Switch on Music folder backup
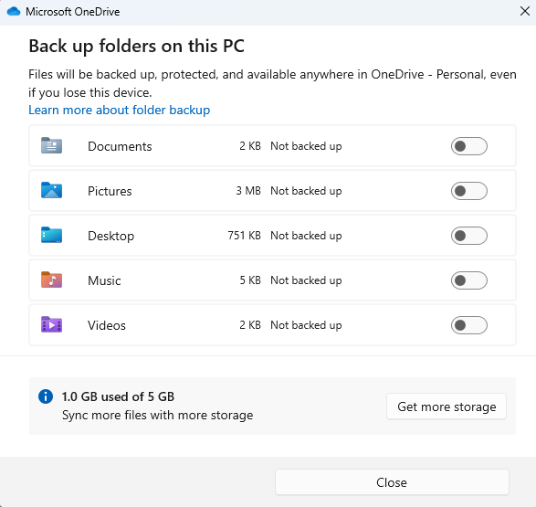Image resolution: width=536 pixels, height=507 pixels. [x=469, y=280]
